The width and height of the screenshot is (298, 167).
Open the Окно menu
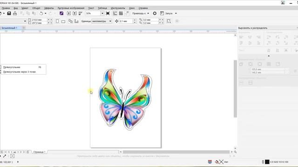point(132,8)
